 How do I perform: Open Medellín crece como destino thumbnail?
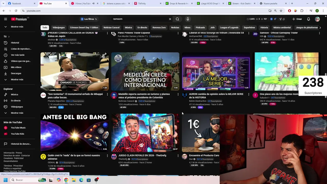tap(145, 71)
